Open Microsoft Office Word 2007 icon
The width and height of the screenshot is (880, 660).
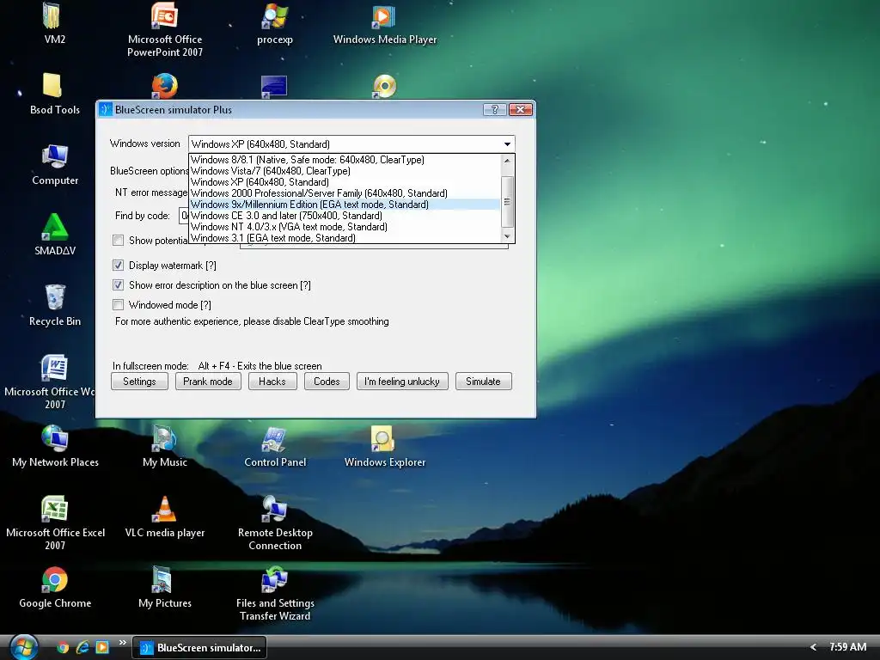[x=54, y=382]
